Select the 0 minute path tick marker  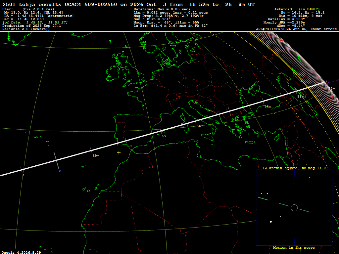60,171
